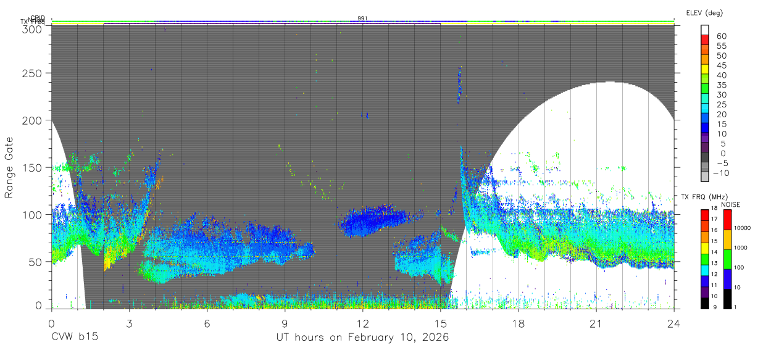Click the 250 tick label on Range Gate axis
The width and height of the screenshot is (758, 350).
[33, 73]
